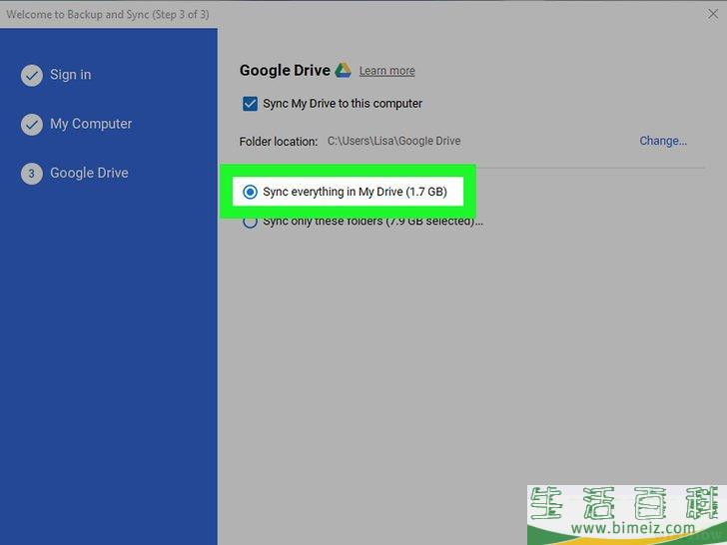
Task: Click the Welcome to Backup and Sync title
Action: coord(108,14)
